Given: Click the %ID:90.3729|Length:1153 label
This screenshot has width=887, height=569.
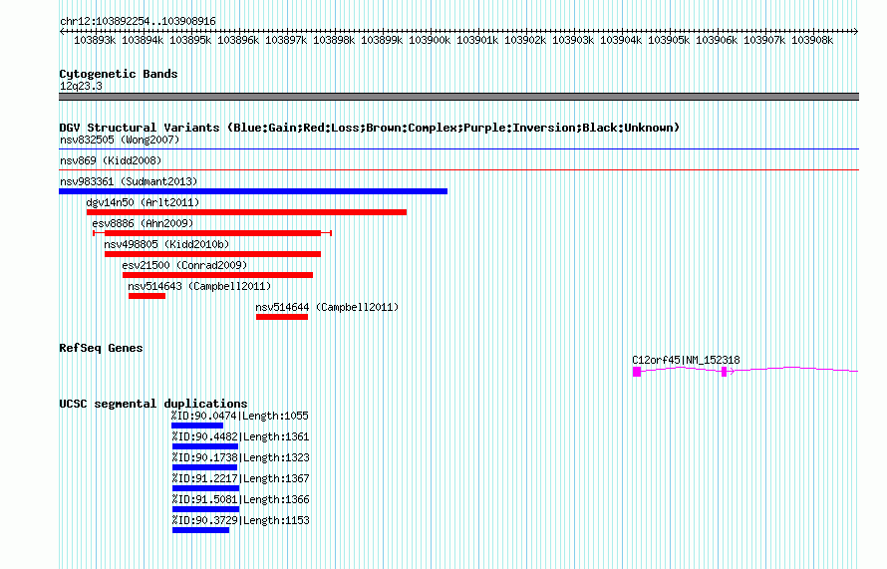Looking at the screenshot, I should [x=240, y=520].
